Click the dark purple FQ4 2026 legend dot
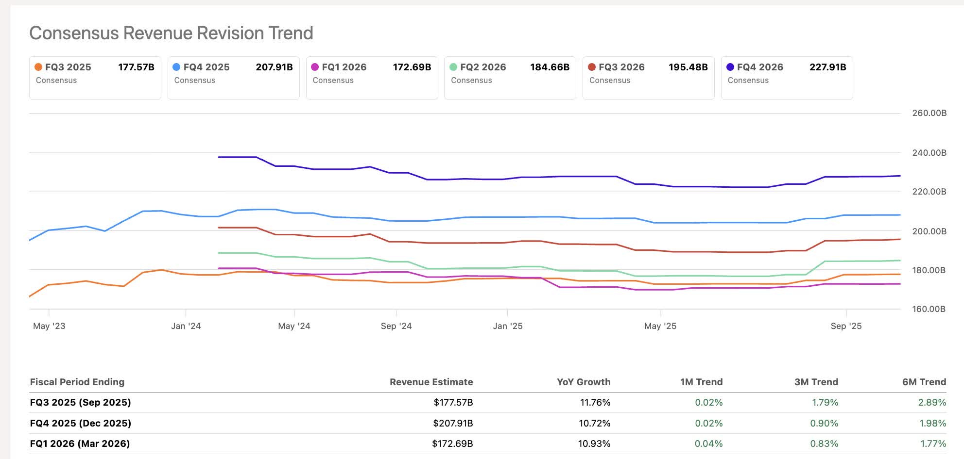The width and height of the screenshot is (964, 459). coord(730,67)
